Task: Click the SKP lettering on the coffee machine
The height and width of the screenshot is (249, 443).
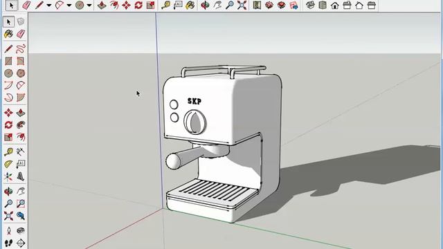Action: click(195, 101)
